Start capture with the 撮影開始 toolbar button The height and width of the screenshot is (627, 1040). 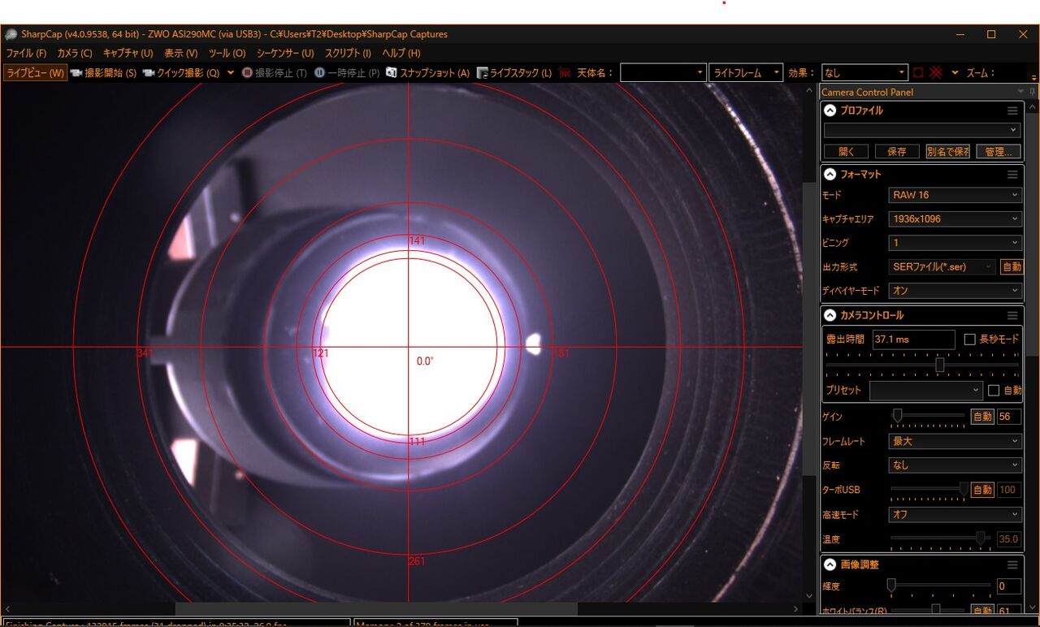coord(103,73)
